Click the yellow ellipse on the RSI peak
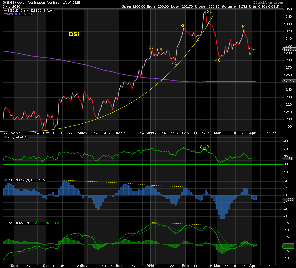Viewport: 296px width, 268px height. coord(205,147)
